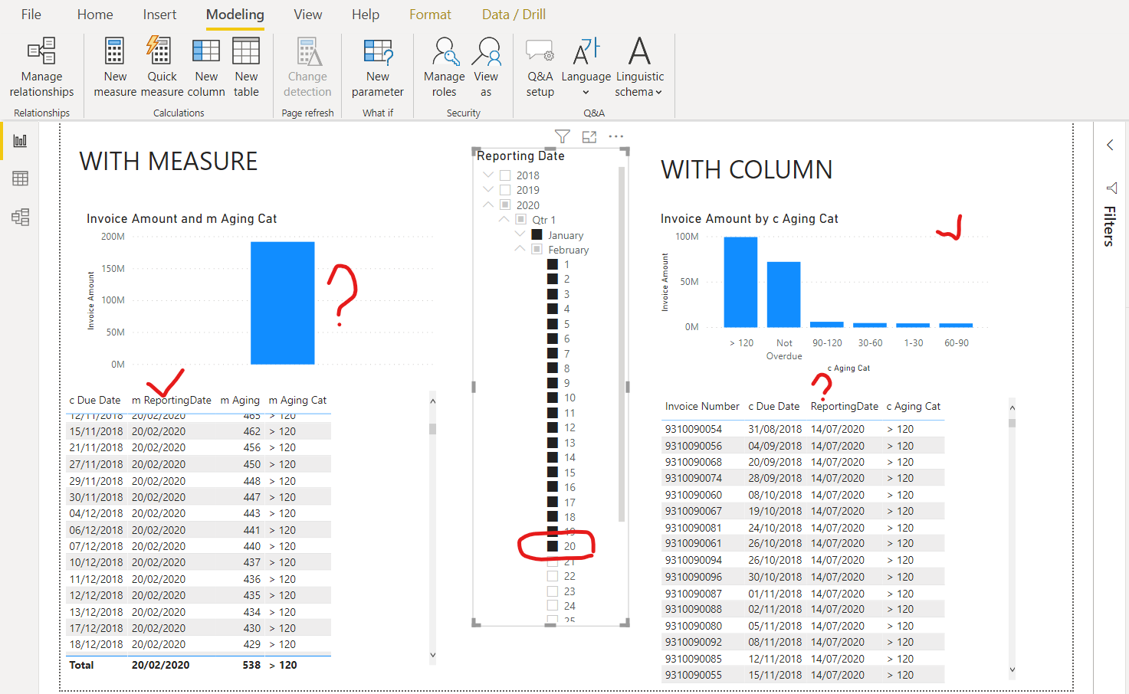The width and height of the screenshot is (1129, 694).
Task: Click the > 120 bar in column chart
Action: point(740,282)
